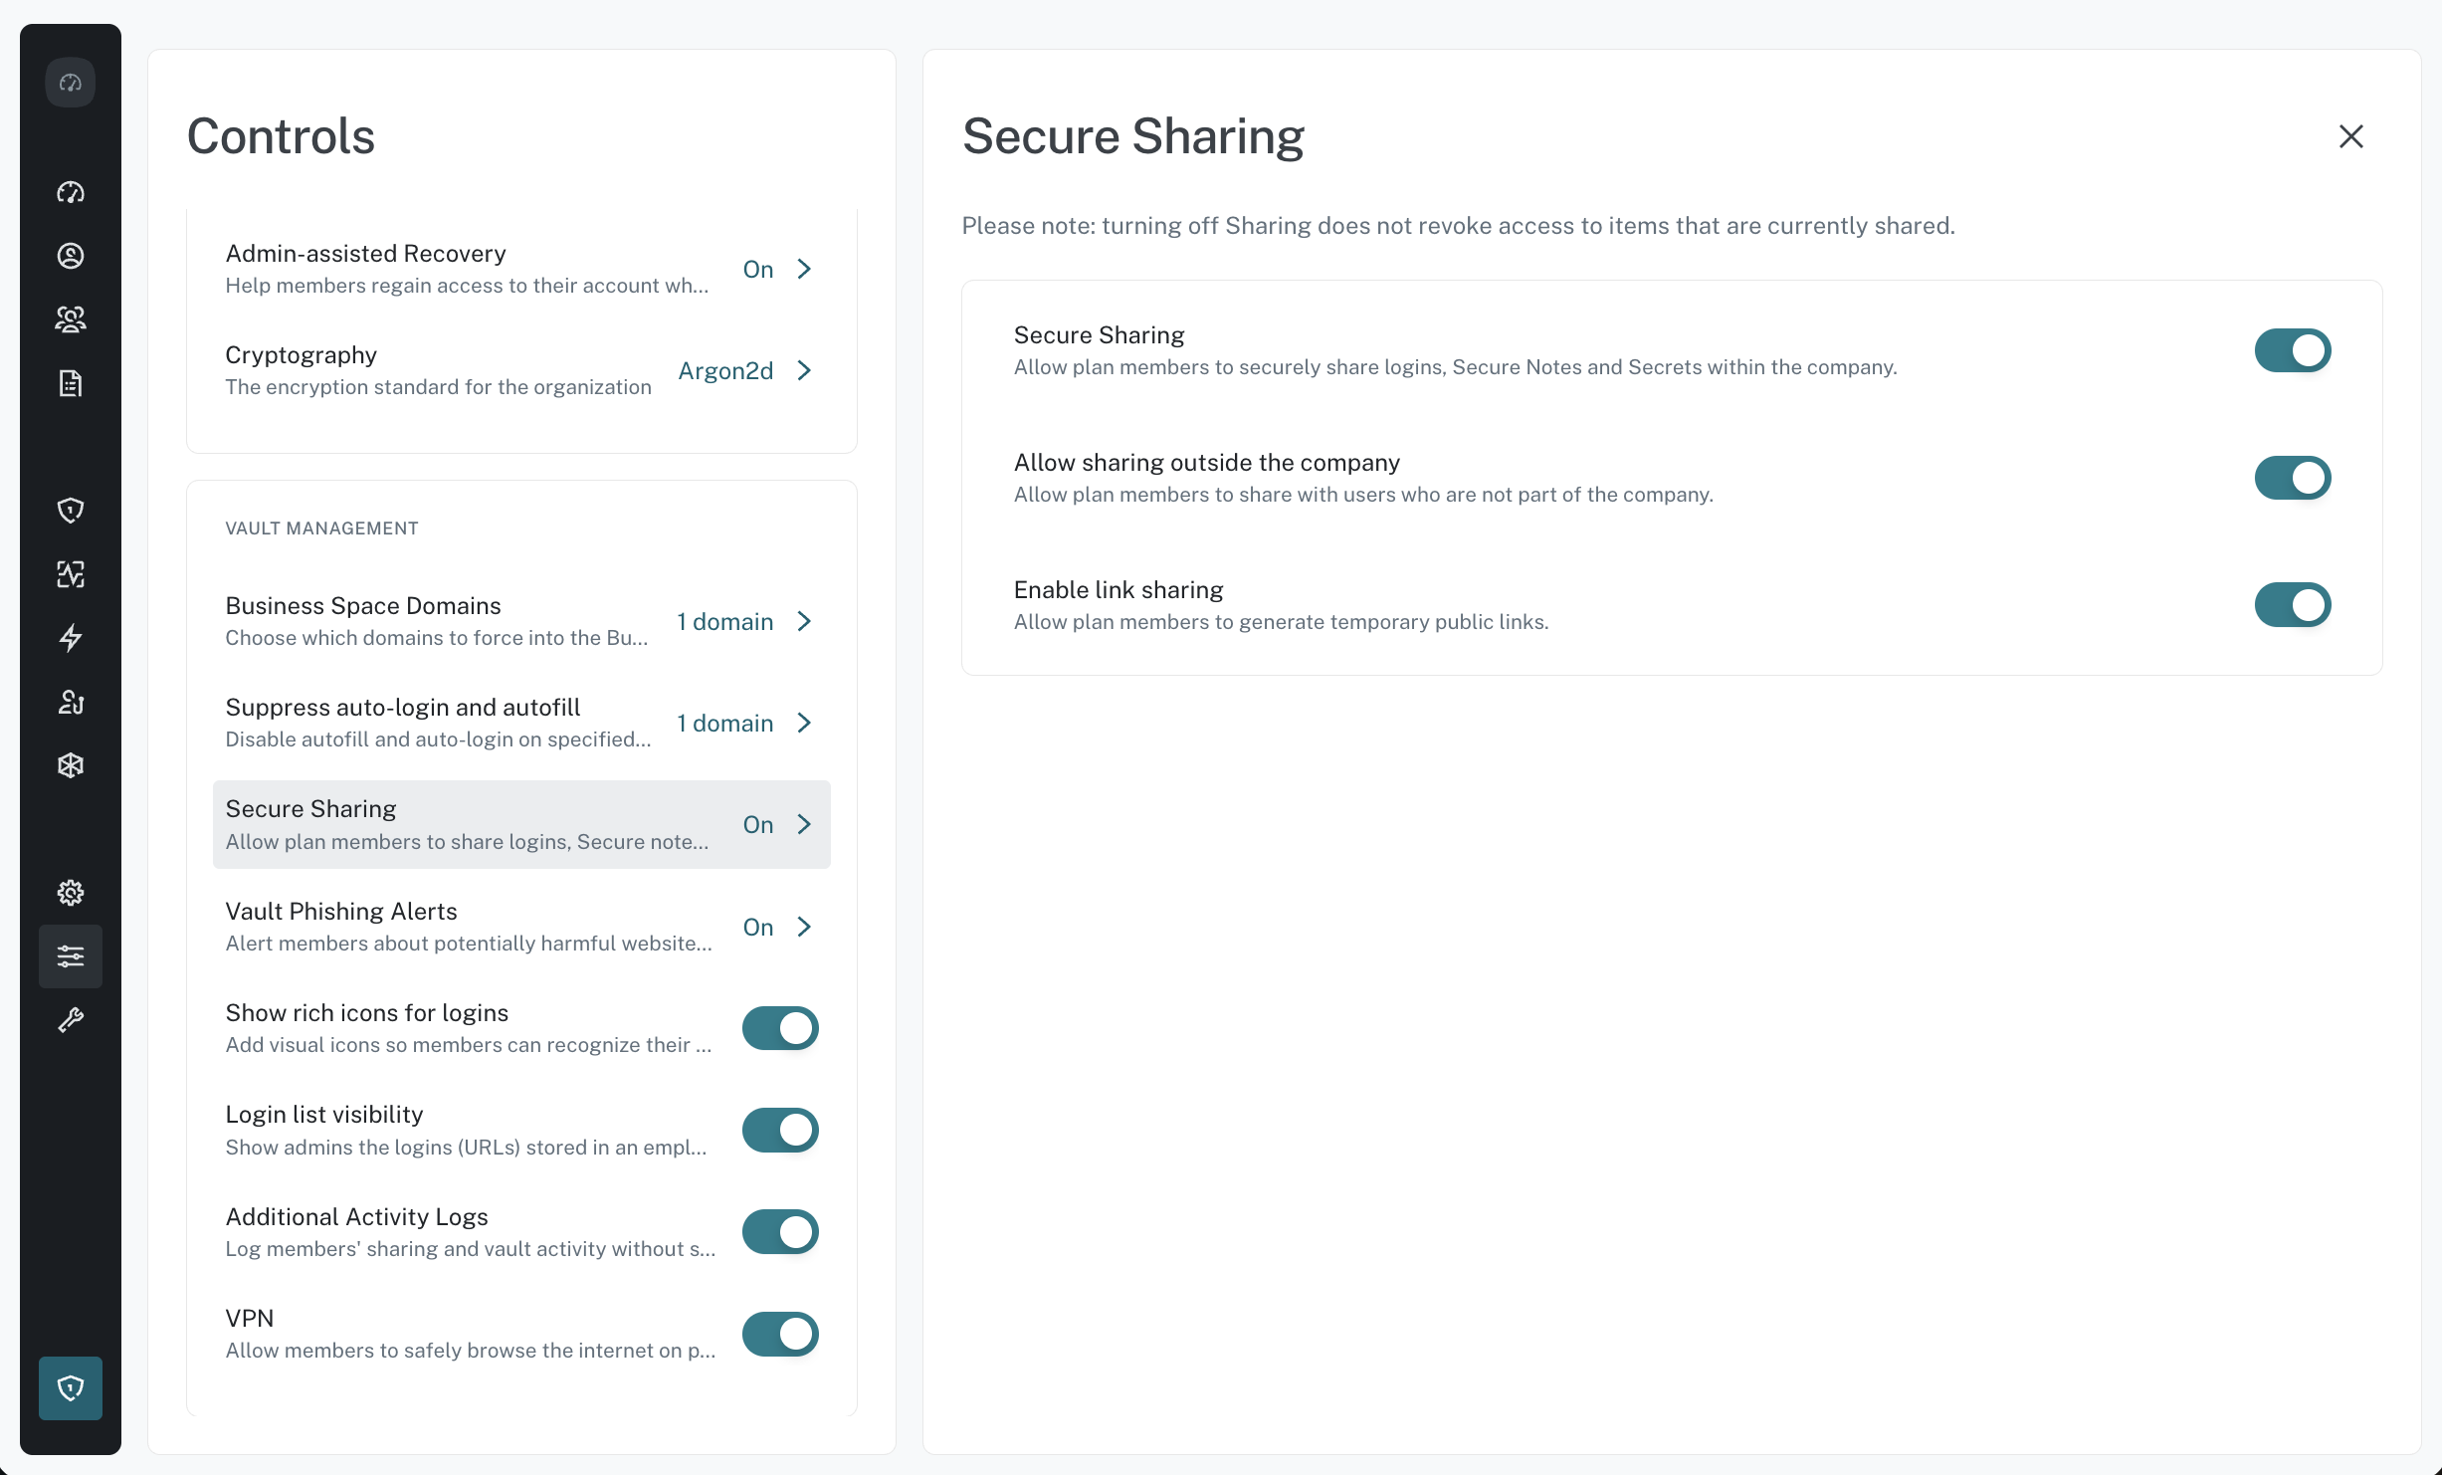Viewport: 2442px width, 1475px height.
Task: Click Allow plan members to generate temporary public links text
Action: pos(1281,622)
